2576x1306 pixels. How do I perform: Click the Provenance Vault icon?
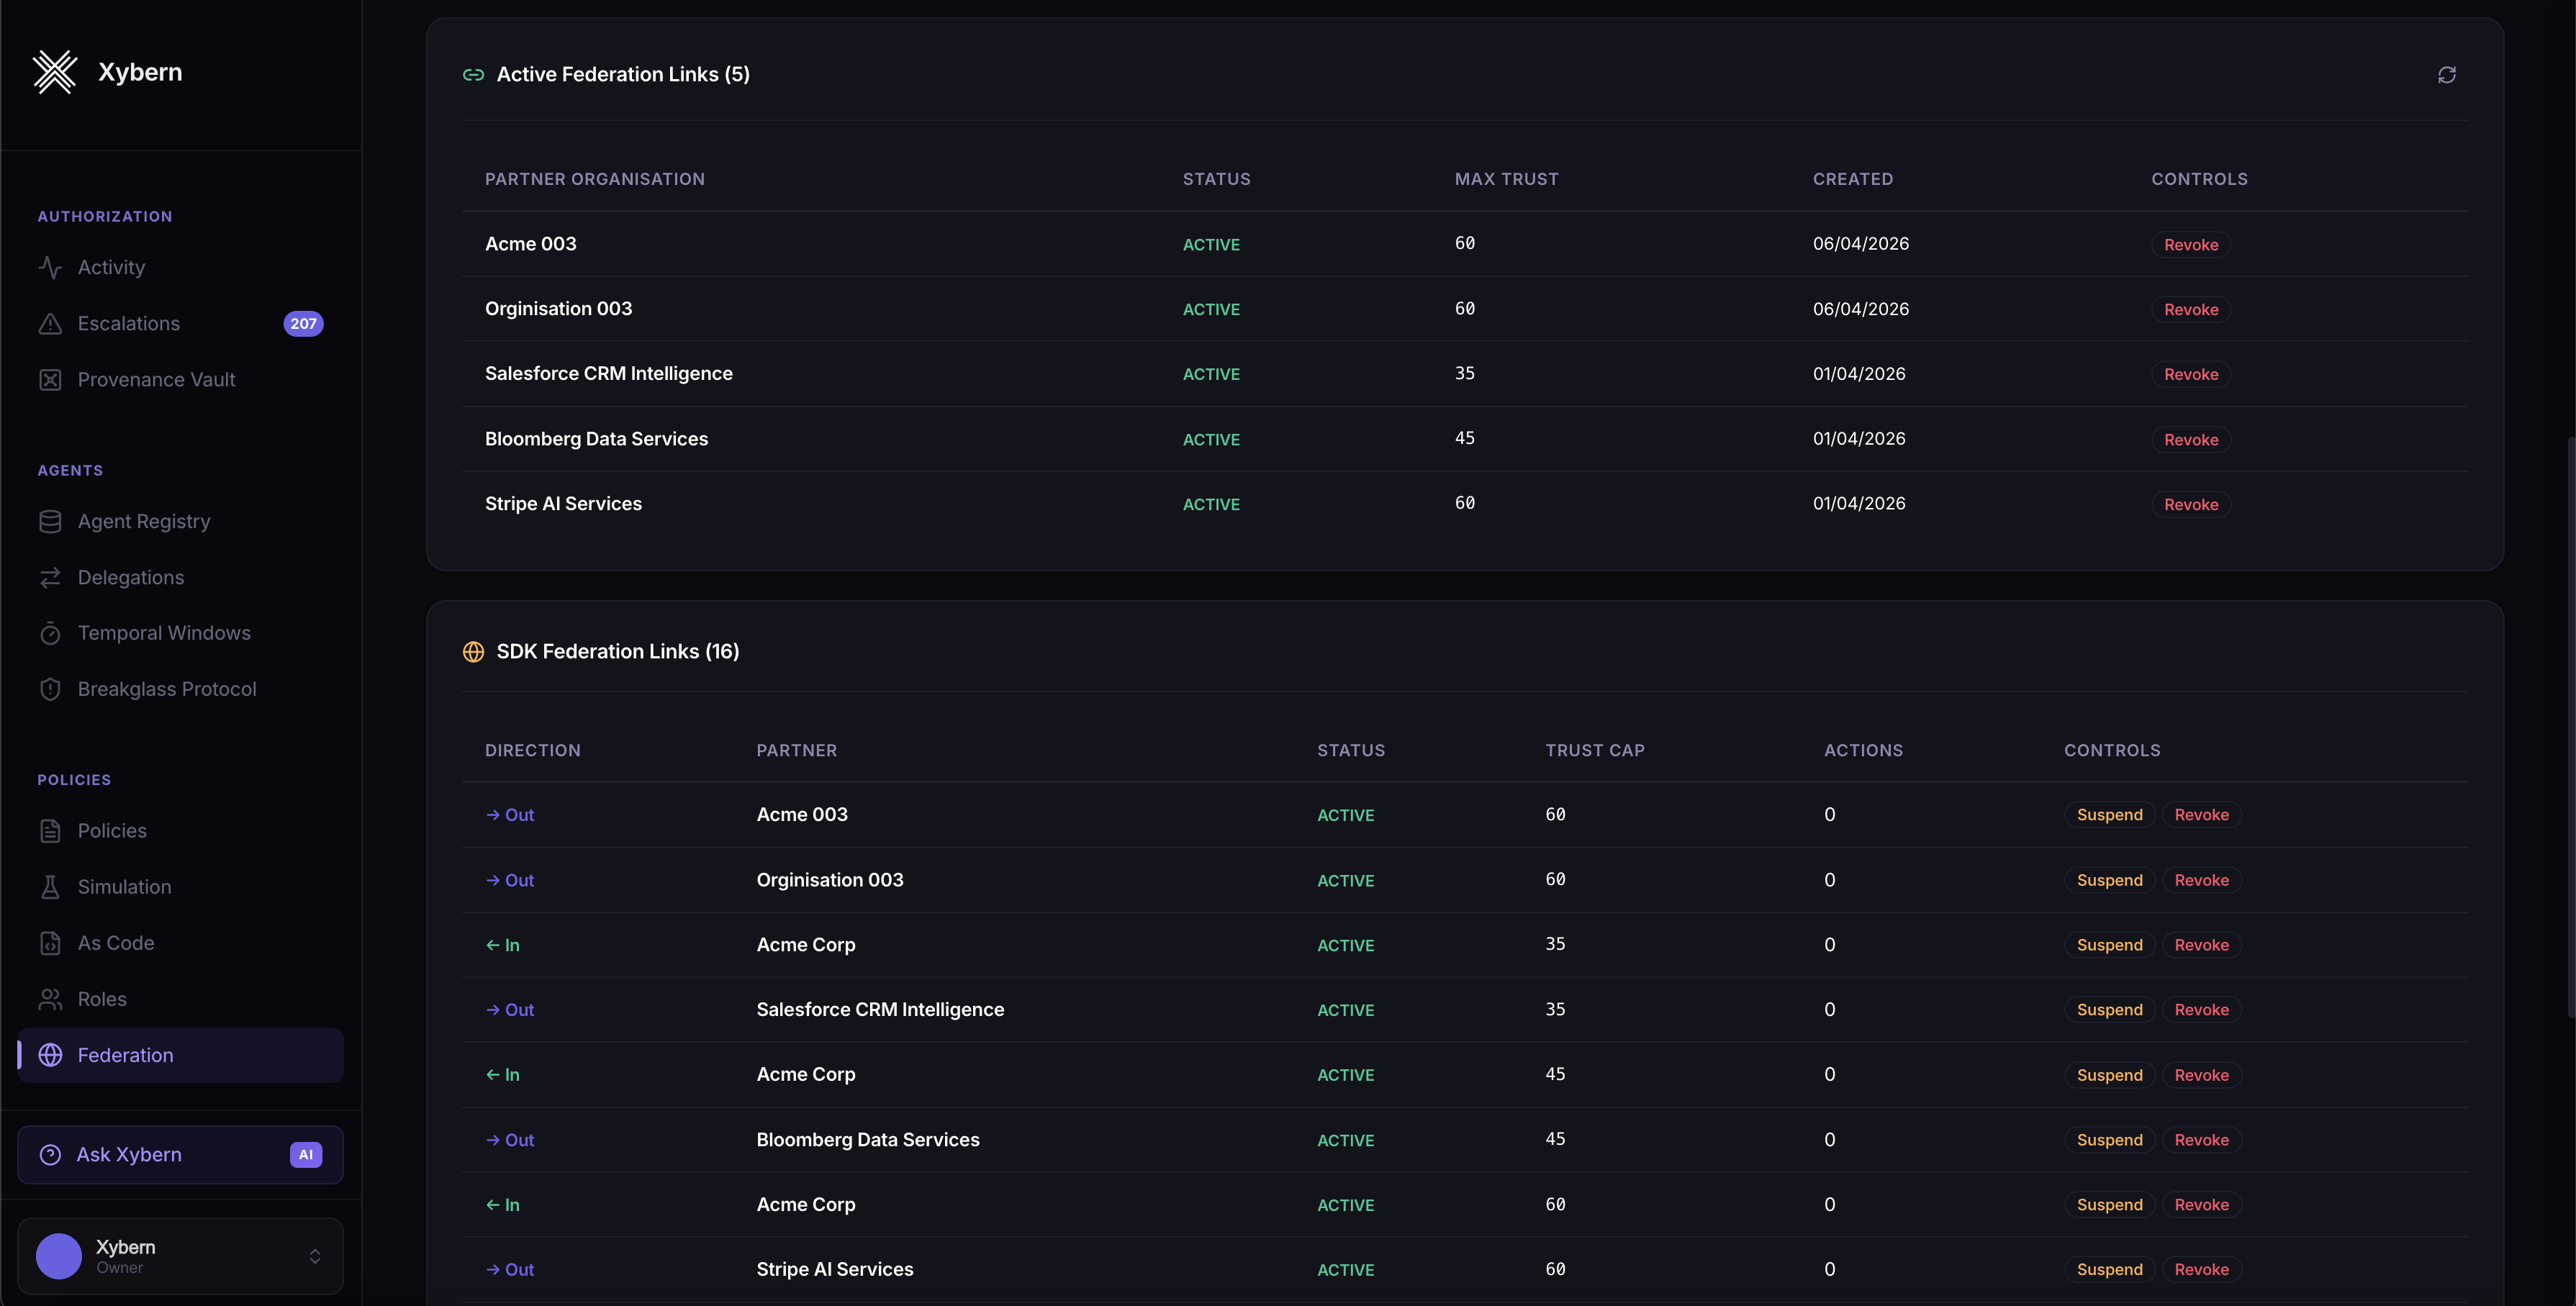[50, 380]
